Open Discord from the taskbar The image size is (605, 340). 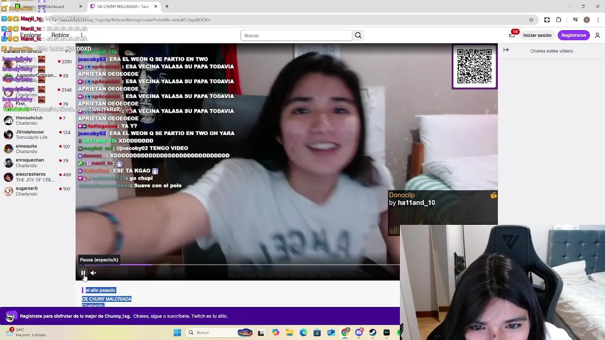(x=359, y=332)
